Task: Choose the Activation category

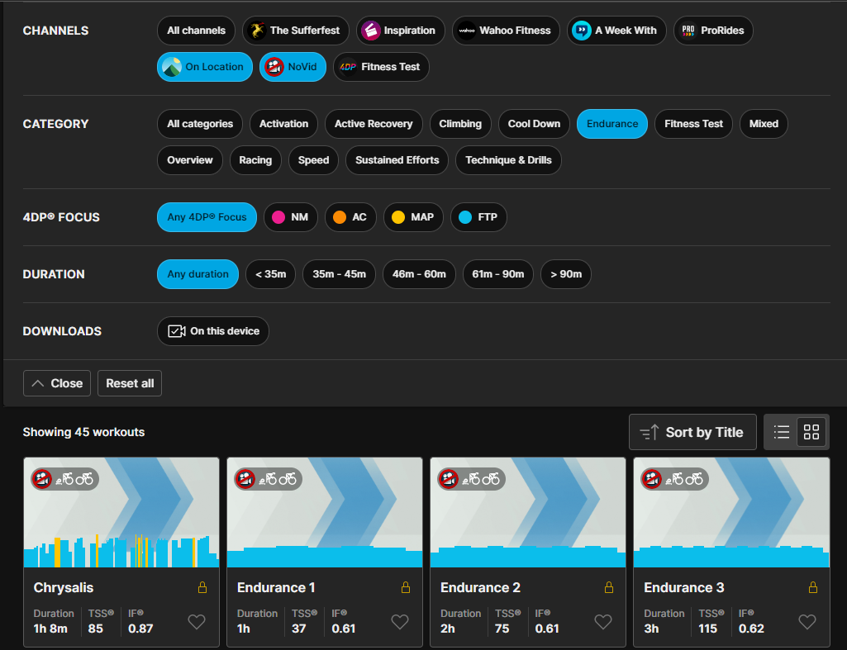Action: click(283, 124)
